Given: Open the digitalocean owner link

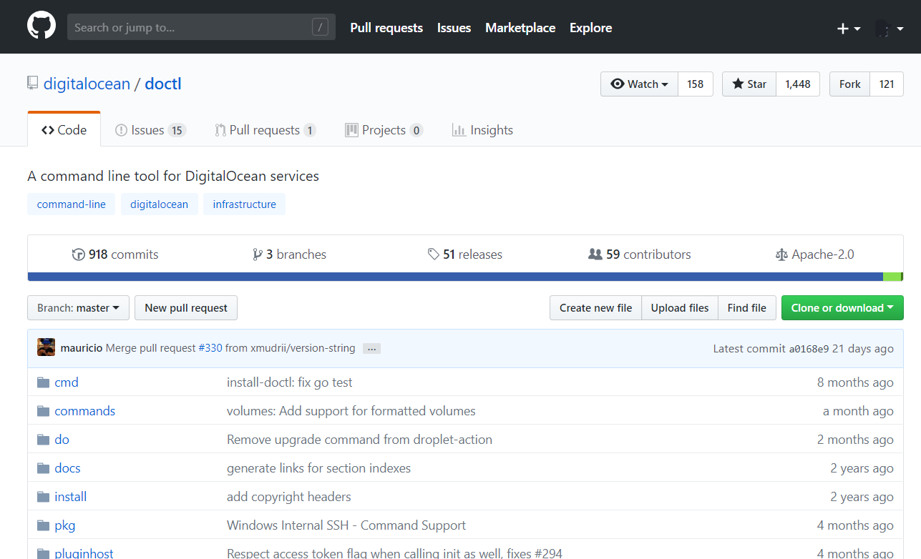Looking at the screenshot, I should click(x=87, y=84).
